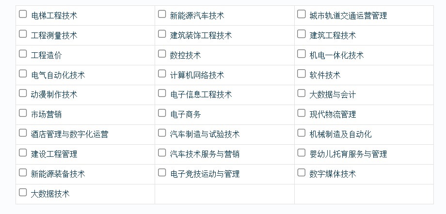Tick the 数控技术 checkbox
This screenshot has height=214, width=446.
tap(162, 54)
